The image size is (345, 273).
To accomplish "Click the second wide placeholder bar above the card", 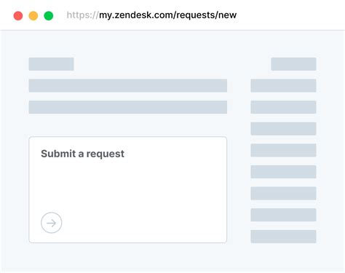I will tap(128, 107).
